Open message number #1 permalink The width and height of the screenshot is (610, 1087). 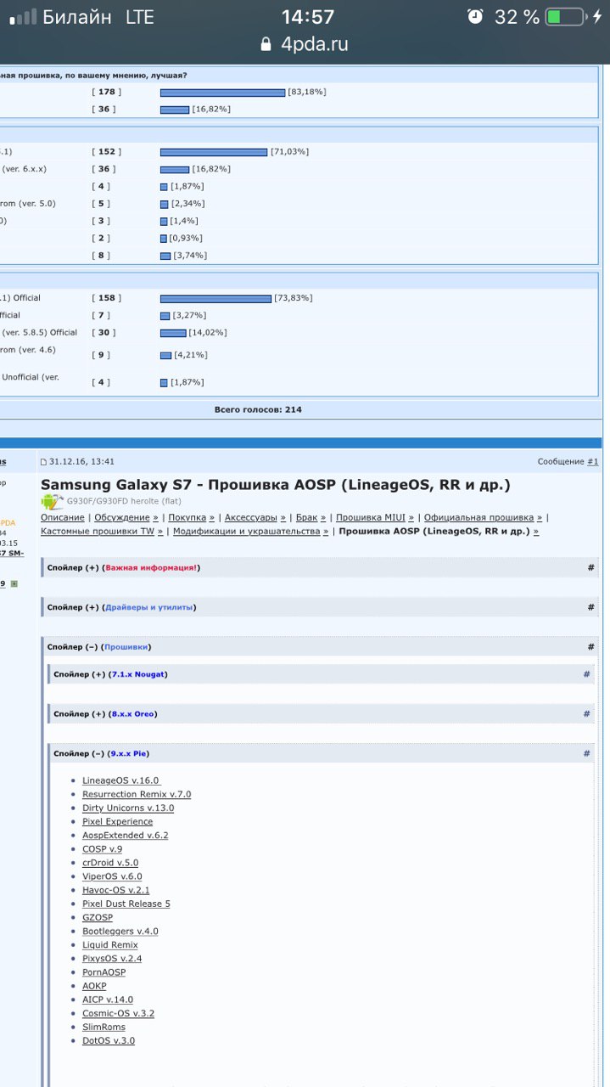point(592,461)
